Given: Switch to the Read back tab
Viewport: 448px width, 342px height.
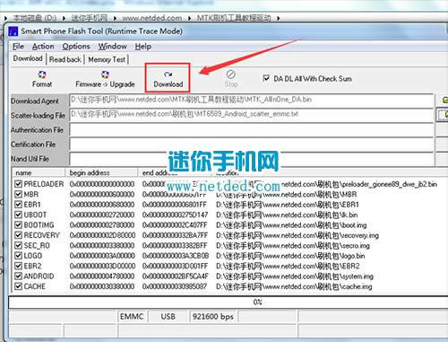Looking at the screenshot, I should tap(65, 59).
